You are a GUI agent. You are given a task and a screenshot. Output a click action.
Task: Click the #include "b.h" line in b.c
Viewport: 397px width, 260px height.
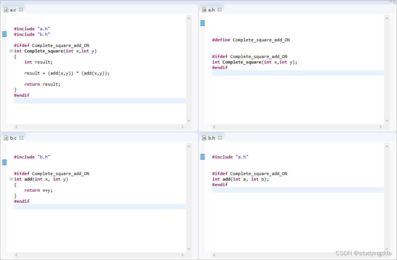[32, 157]
